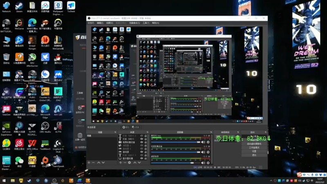Pop out the 转场特效 dock panel
Image resolution: width=327 pixels, height=184 pixels.
tap(238, 132)
